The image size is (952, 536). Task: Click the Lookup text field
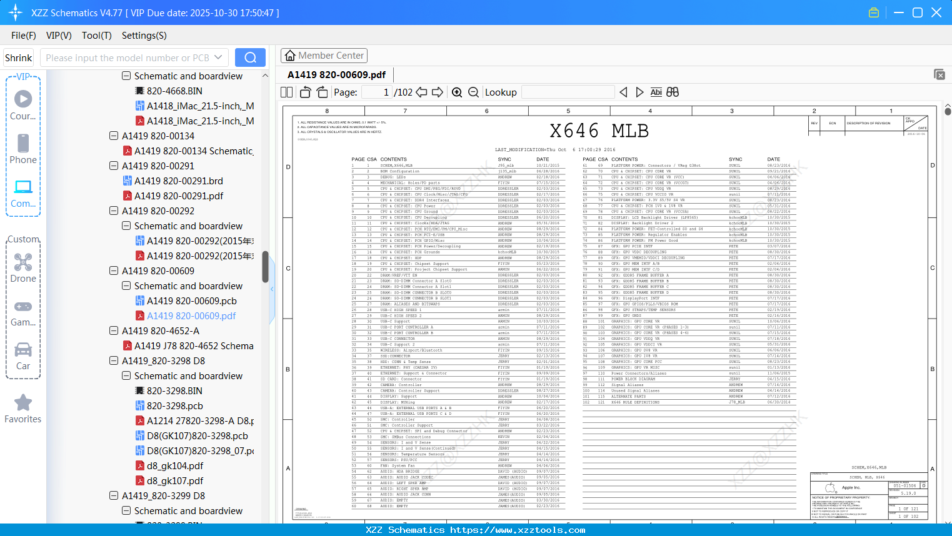[x=567, y=92]
